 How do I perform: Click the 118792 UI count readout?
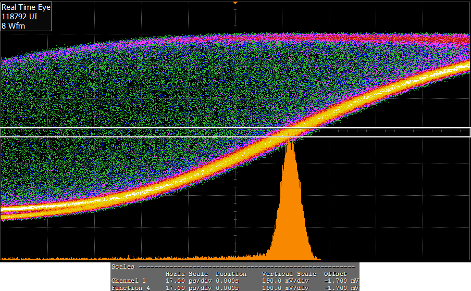tap(20, 16)
